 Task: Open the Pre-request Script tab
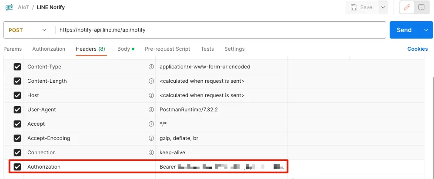click(167, 49)
